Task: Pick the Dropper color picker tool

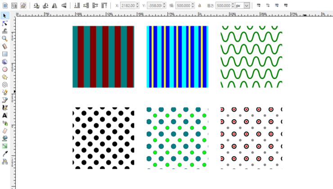Action: (x=5, y=153)
